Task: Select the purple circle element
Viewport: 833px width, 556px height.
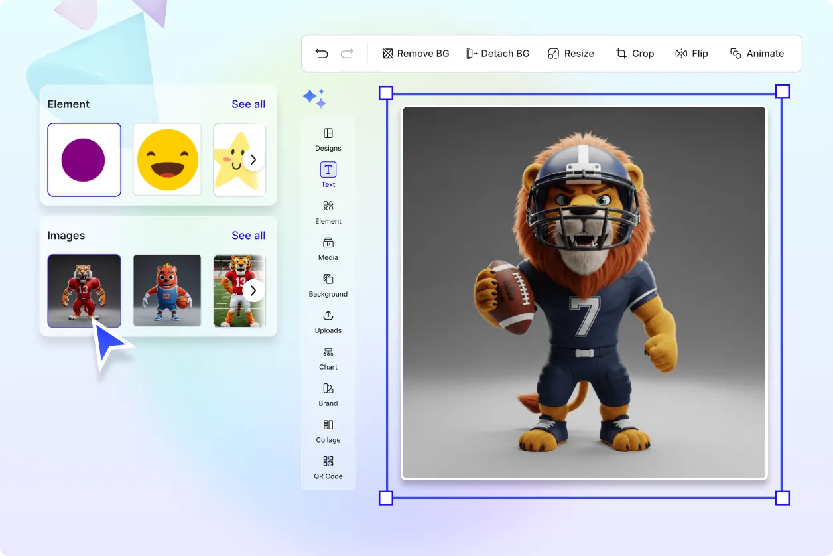Action: click(84, 160)
